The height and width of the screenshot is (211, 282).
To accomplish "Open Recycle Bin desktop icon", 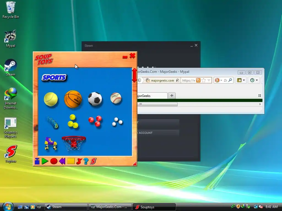I will tap(11, 10).
